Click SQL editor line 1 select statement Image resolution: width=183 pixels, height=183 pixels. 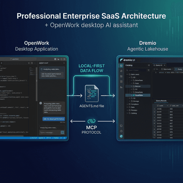(x=171, y=73)
